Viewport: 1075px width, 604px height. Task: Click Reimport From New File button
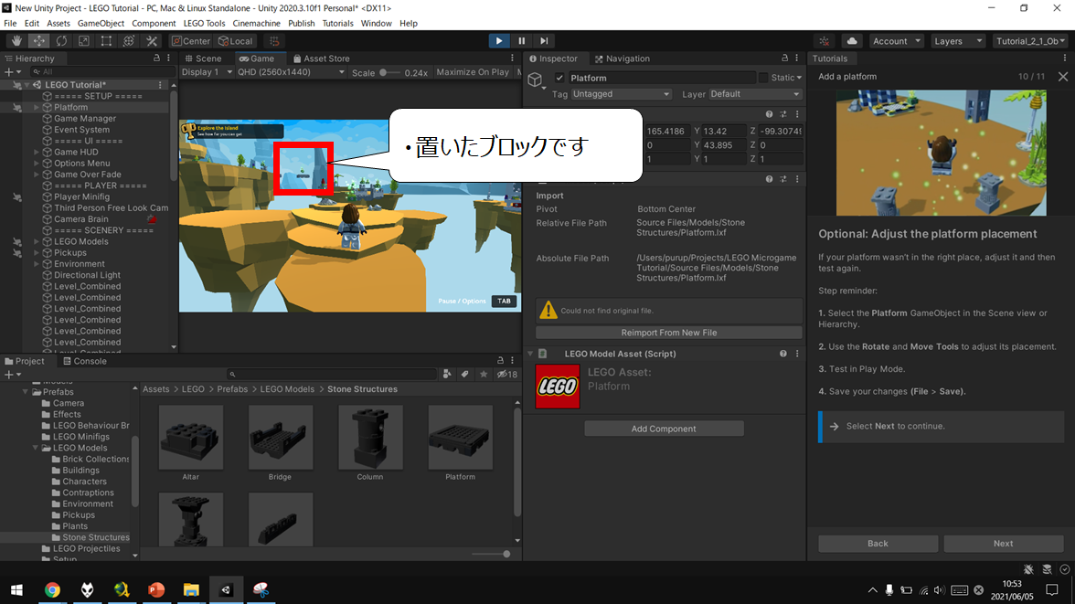point(668,333)
